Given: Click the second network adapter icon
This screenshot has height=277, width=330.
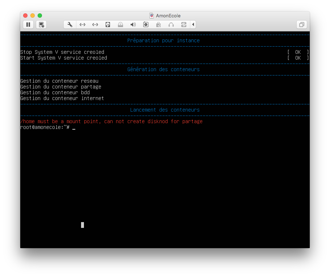Looking at the screenshot, I should (95, 25).
